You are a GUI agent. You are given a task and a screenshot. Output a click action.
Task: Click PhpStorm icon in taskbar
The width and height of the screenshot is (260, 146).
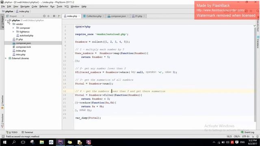[61, 142]
